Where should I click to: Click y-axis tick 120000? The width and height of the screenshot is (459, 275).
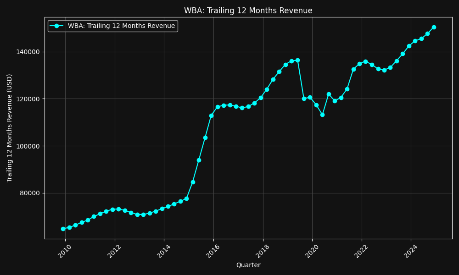(x=29, y=99)
